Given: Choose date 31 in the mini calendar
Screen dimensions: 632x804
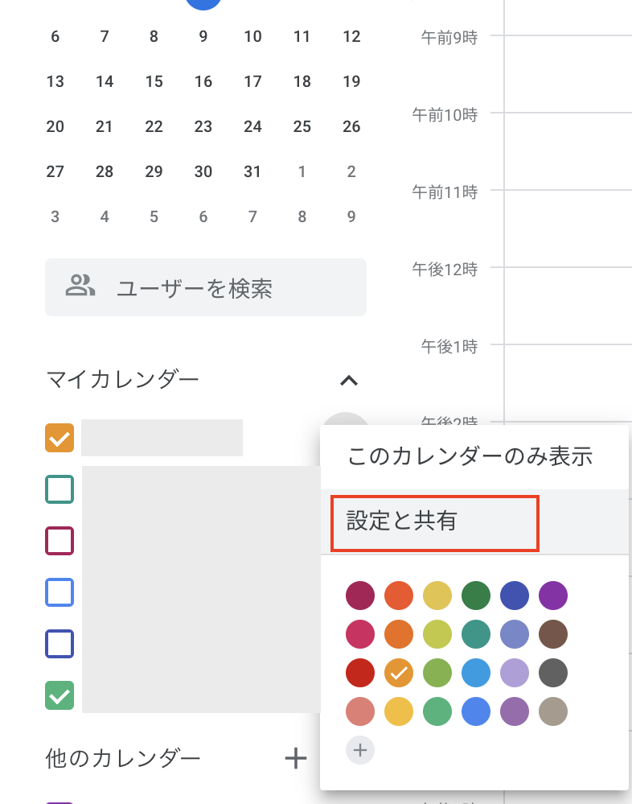Looking at the screenshot, I should click(252, 171).
